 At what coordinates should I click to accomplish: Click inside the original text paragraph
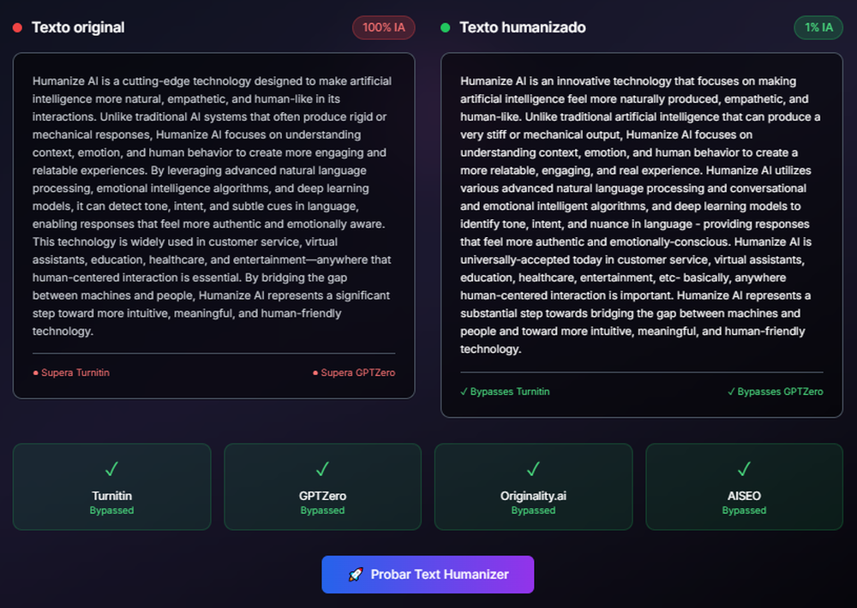pyautogui.click(x=213, y=206)
